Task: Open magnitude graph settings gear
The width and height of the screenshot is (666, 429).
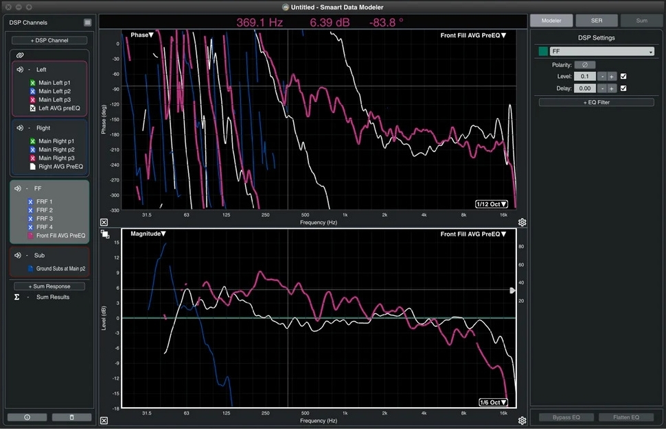Action: point(522,420)
